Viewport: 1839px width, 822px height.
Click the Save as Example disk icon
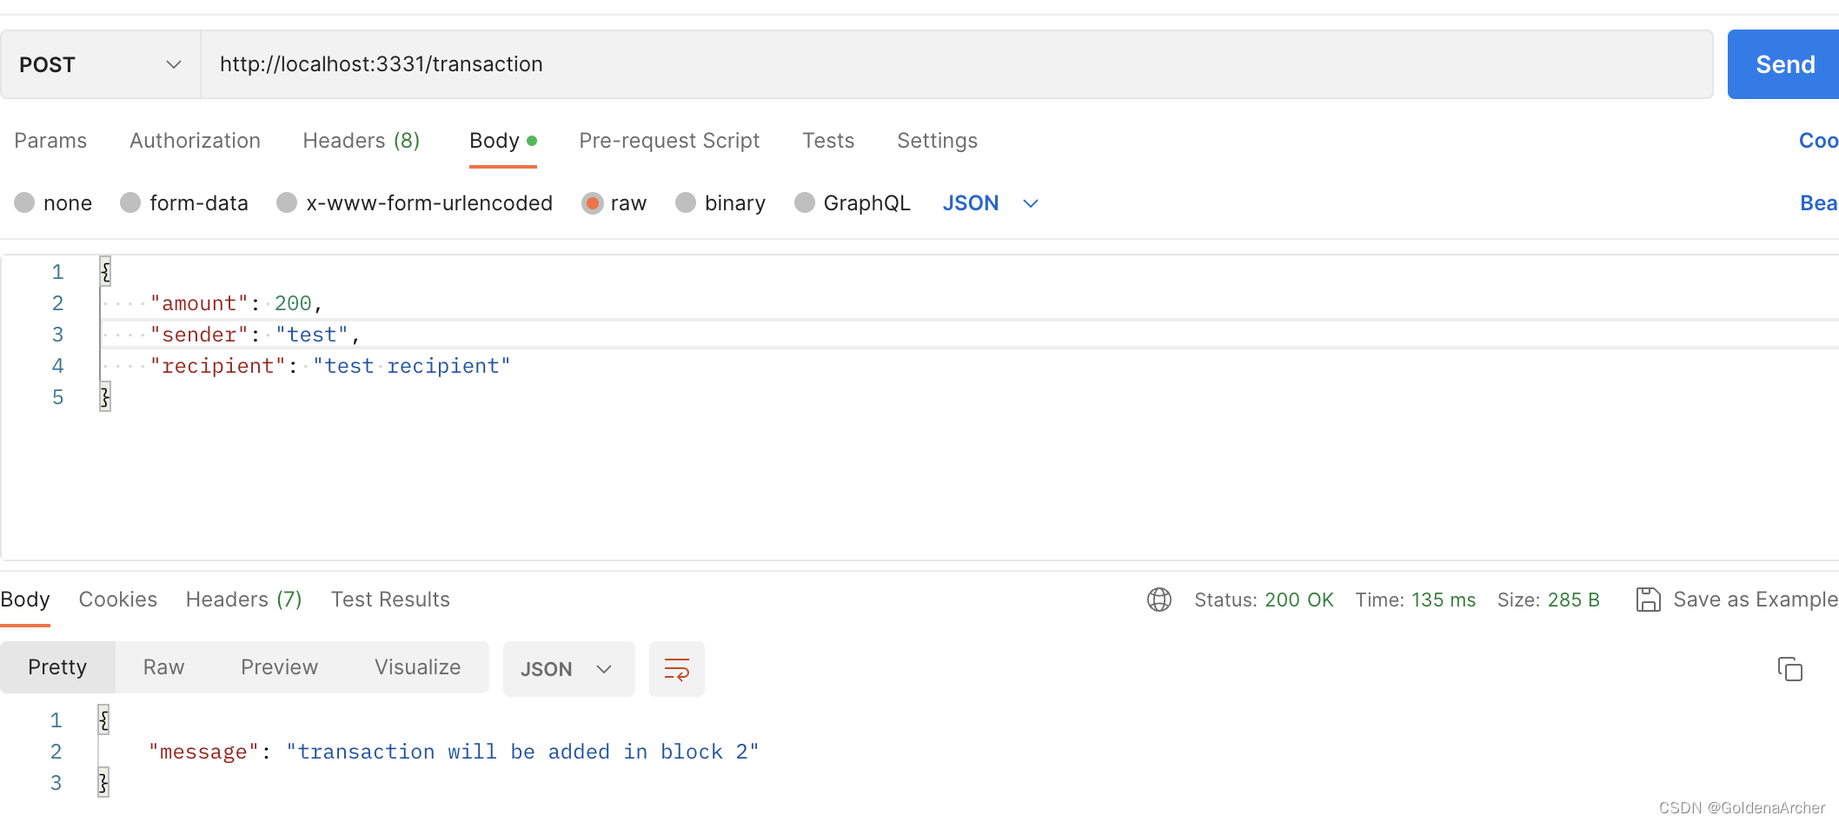coord(1648,600)
